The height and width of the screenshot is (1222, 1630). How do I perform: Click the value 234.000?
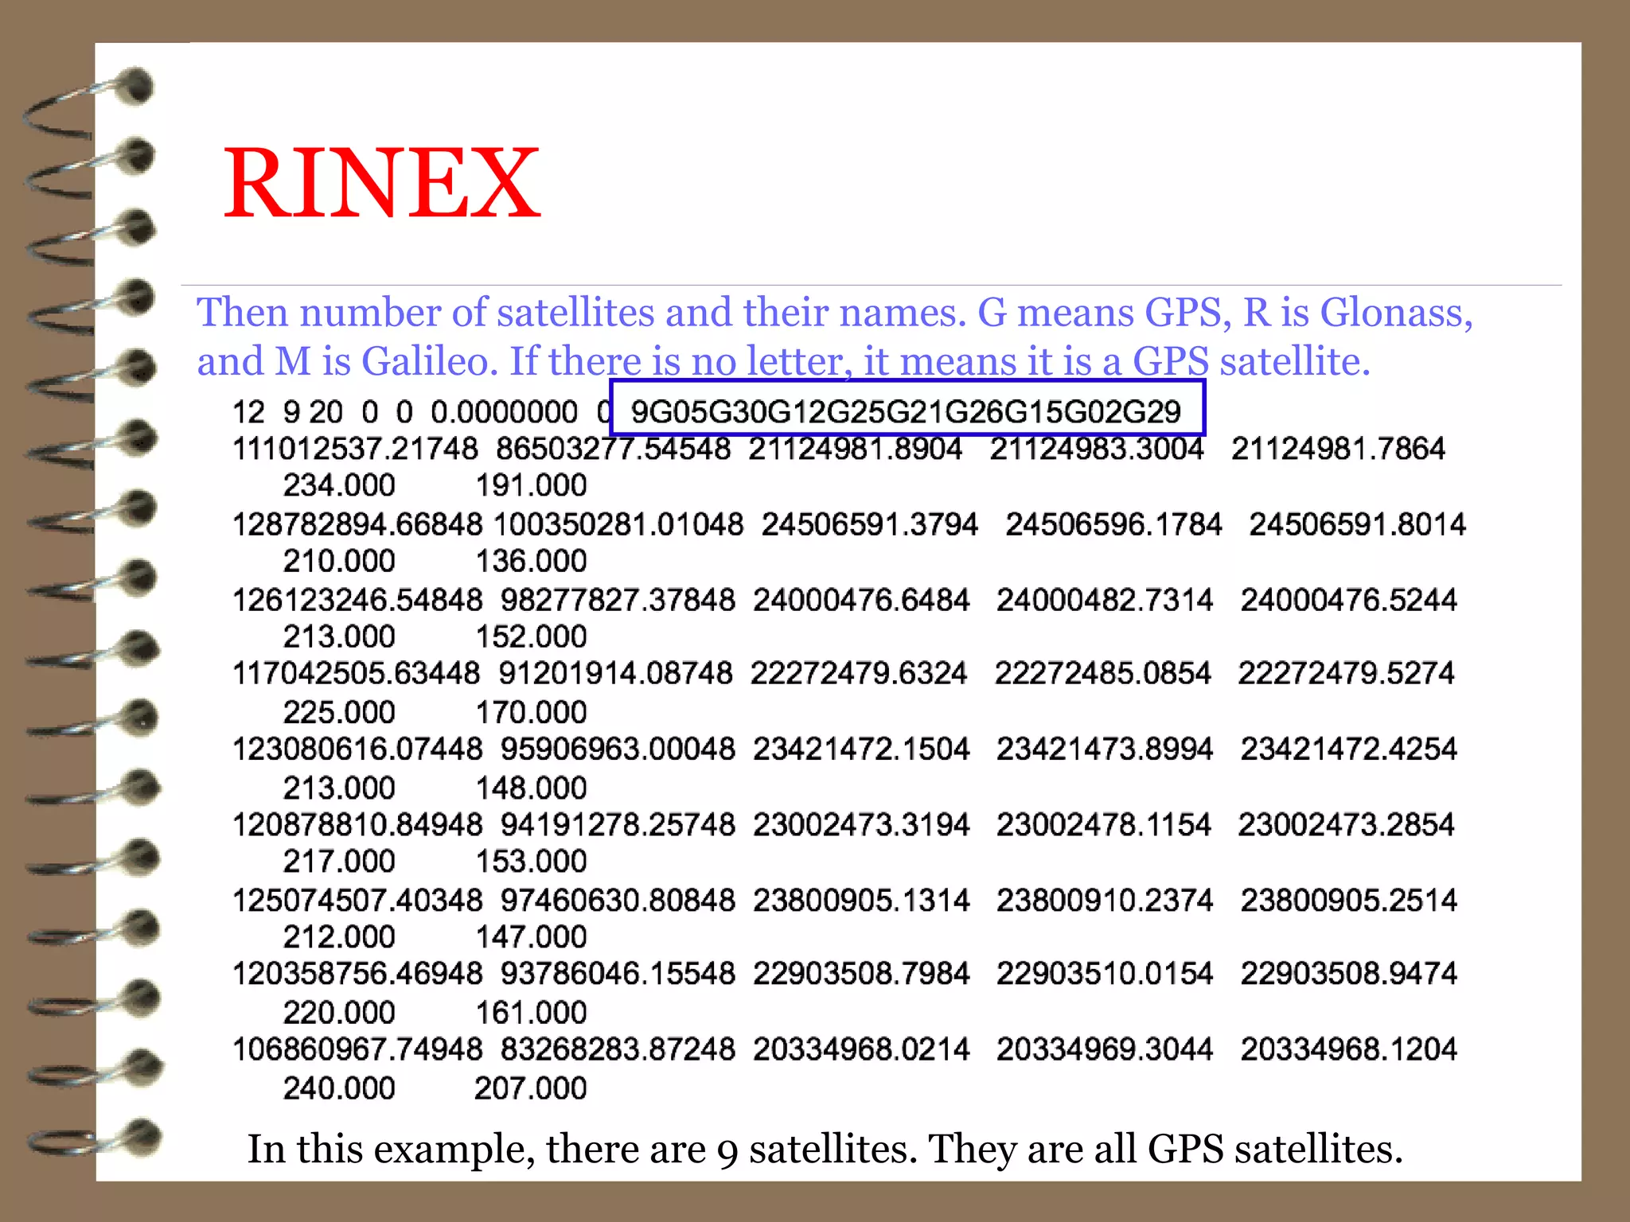(339, 485)
